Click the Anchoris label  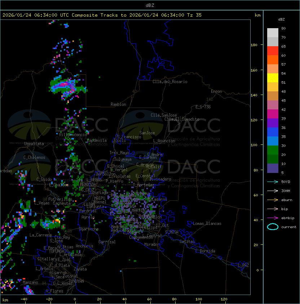point(84,246)
